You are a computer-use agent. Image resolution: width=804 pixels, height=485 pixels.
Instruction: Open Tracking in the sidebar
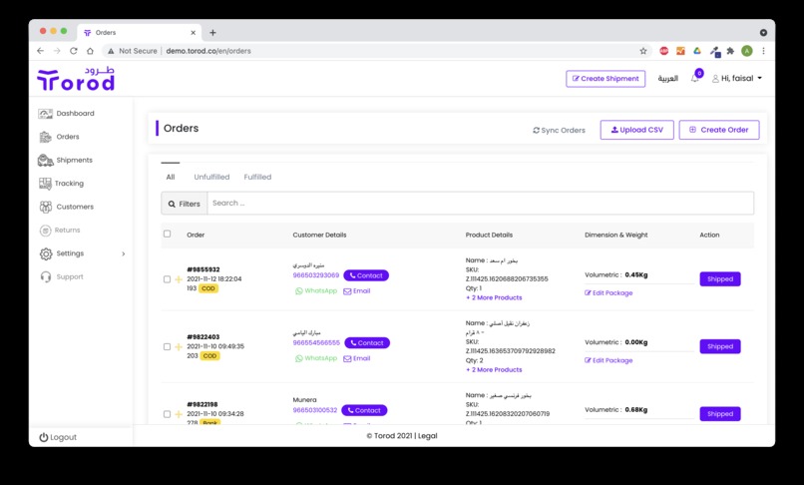pyautogui.click(x=61, y=184)
